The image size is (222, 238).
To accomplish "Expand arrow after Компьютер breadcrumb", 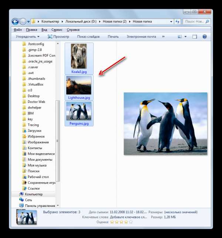I will click(62, 22).
